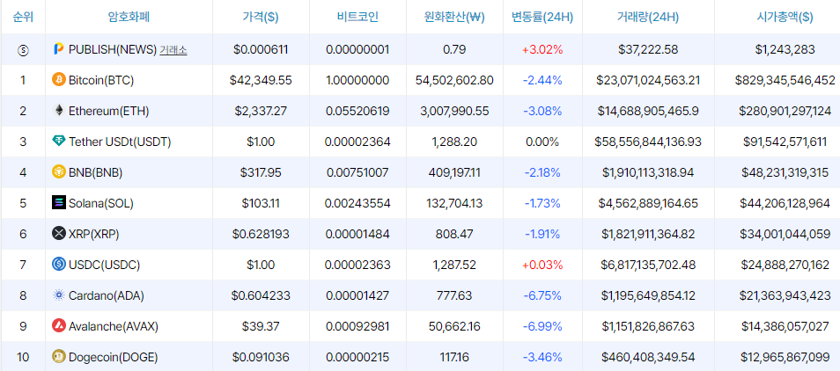
Task: Click the BNB yellow logo icon
Action: click(59, 172)
